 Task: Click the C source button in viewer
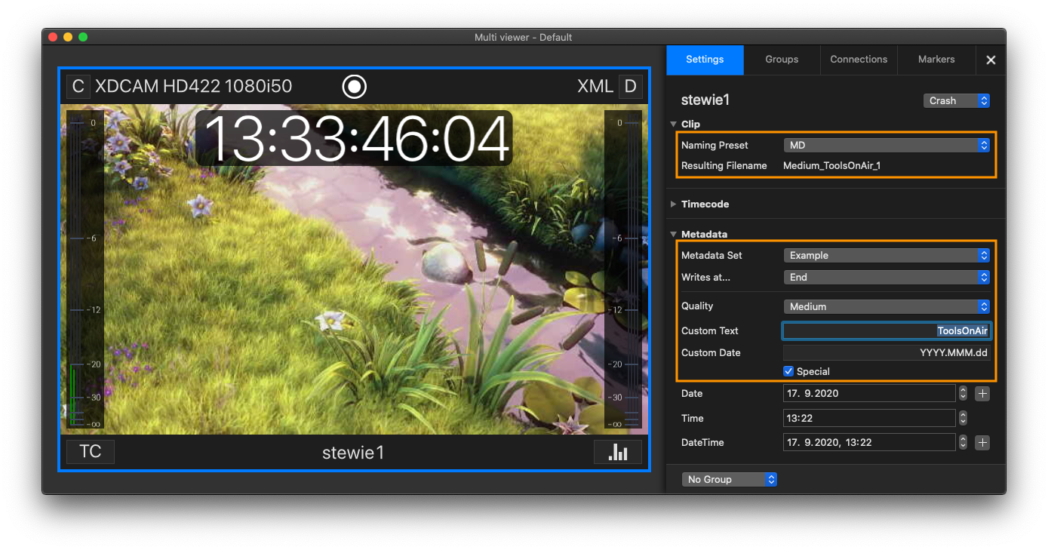click(78, 86)
